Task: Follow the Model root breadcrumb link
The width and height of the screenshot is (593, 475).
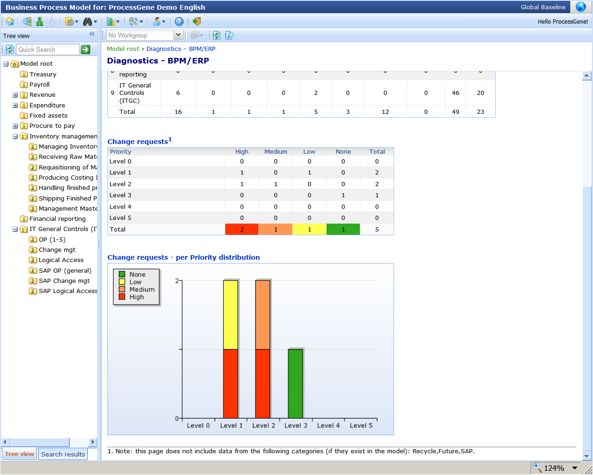Action: click(x=123, y=49)
